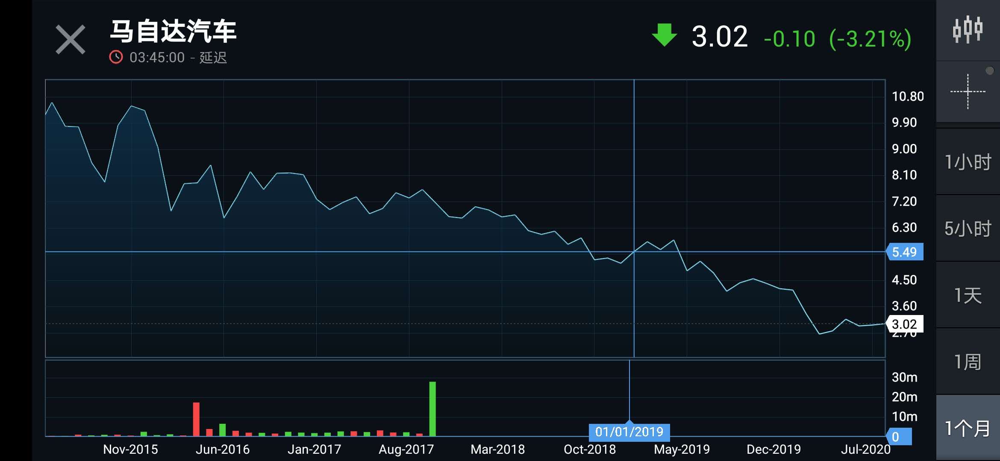The image size is (1000, 461).
Task: Select the 5小时 timeframe
Action: pos(968,229)
